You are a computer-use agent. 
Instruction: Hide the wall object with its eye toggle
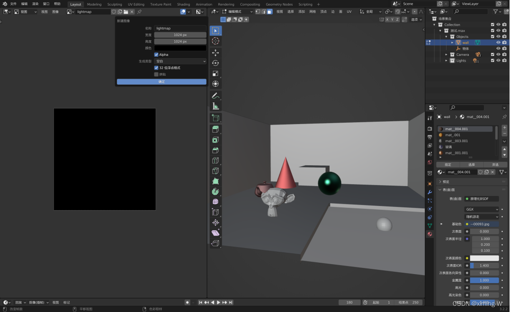(x=499, y=42)
